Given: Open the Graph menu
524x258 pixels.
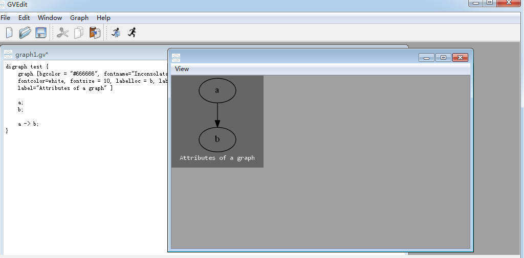Looking at the screenshot, I should pos(79,18).
